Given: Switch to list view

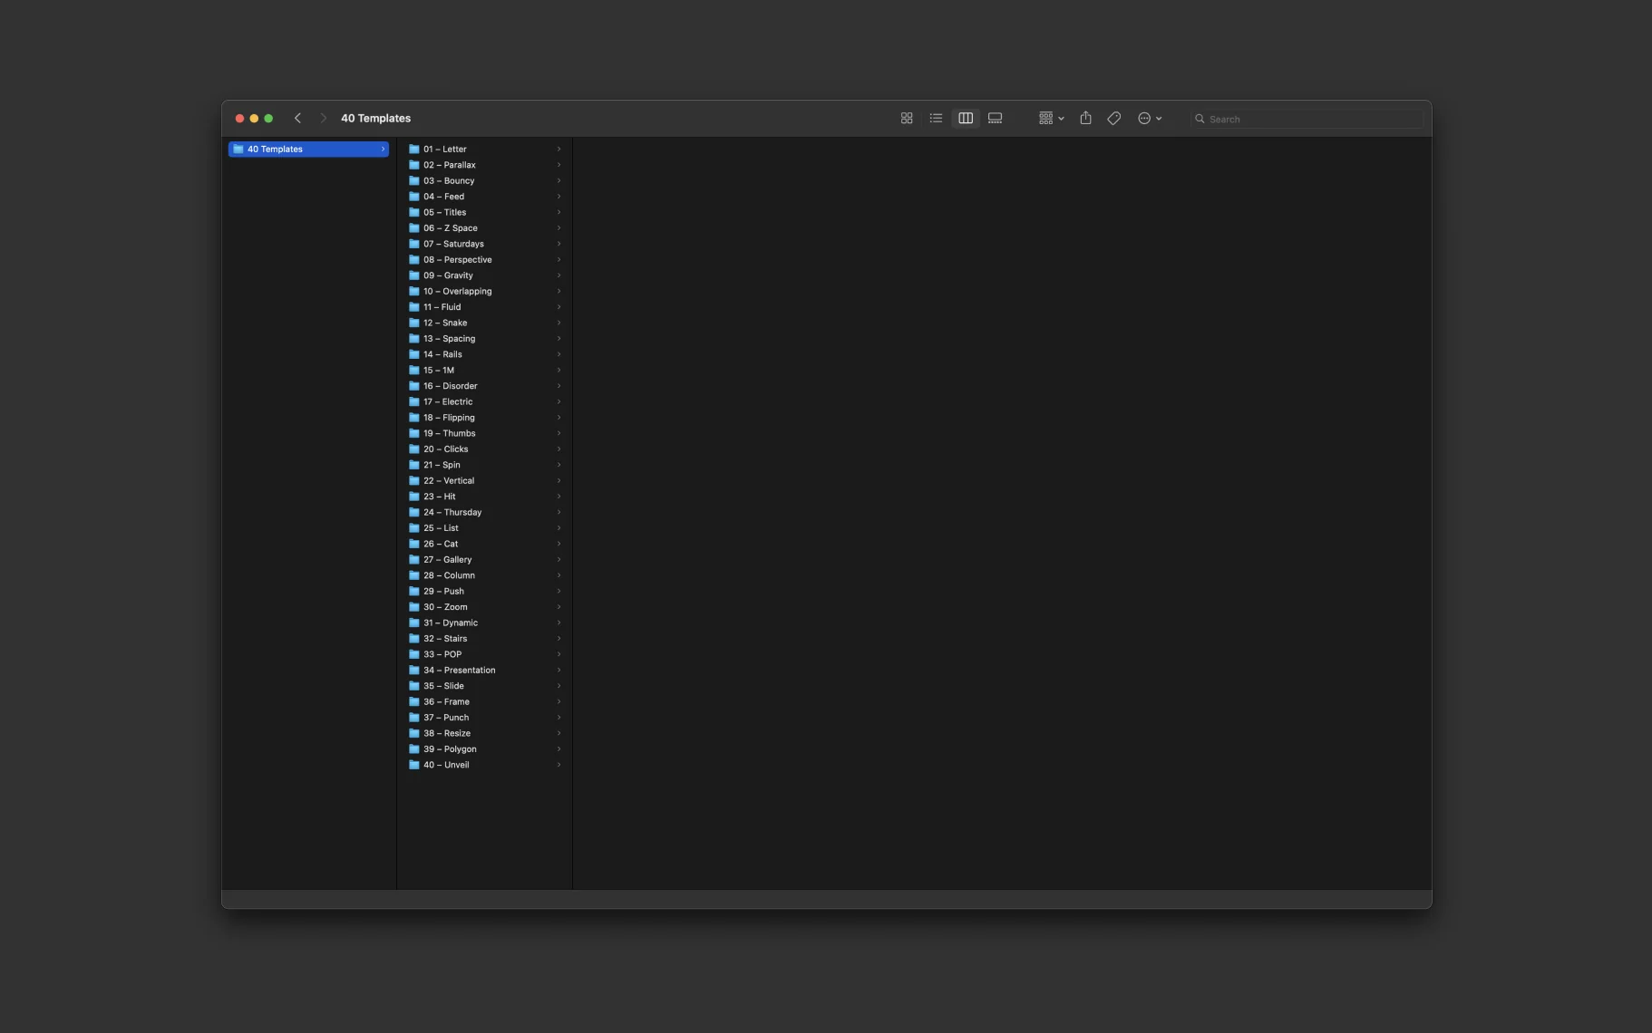Looking at the screenshot, I should (x=936, y=119).
